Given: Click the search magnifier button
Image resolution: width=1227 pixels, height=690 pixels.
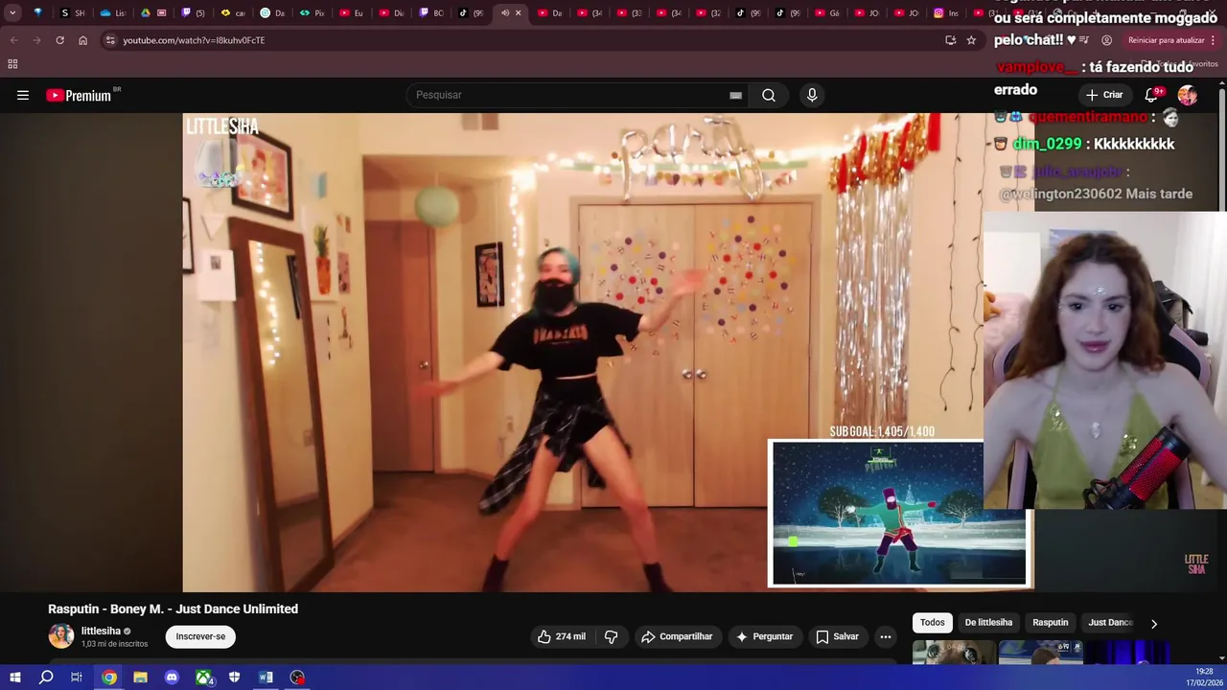Looking at the screenshot, I should pyautogui.click(x=769, y=95).
